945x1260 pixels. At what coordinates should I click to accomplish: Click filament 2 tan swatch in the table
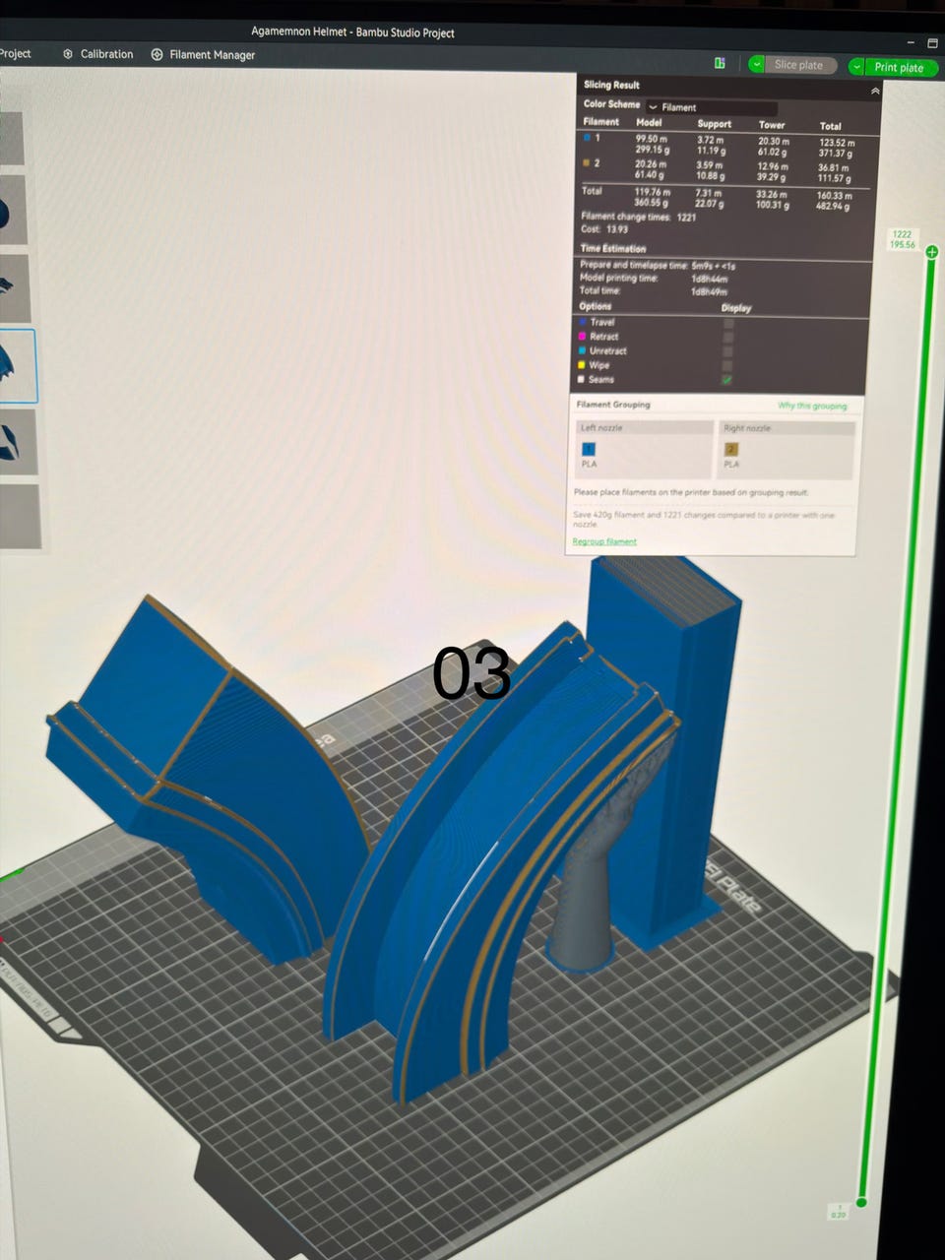coord(587,162)
